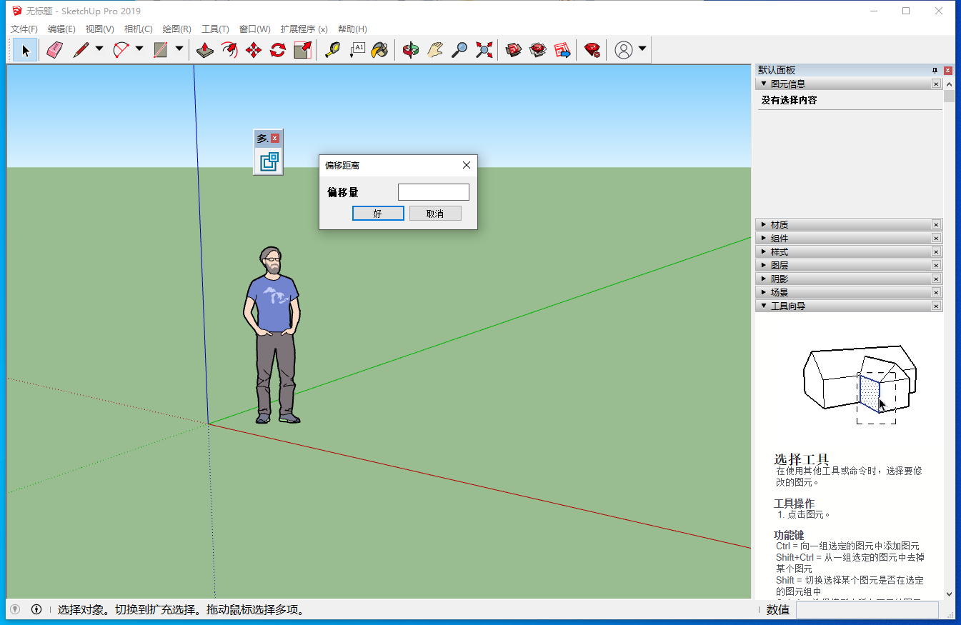Activate the Orbit tool
Image resolution: width=961 pixels, height=625 pixels.
[411, 50]
